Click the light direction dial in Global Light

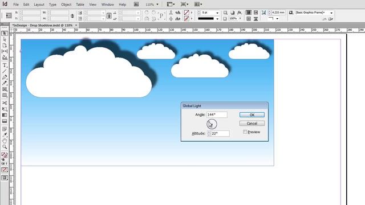212,124
